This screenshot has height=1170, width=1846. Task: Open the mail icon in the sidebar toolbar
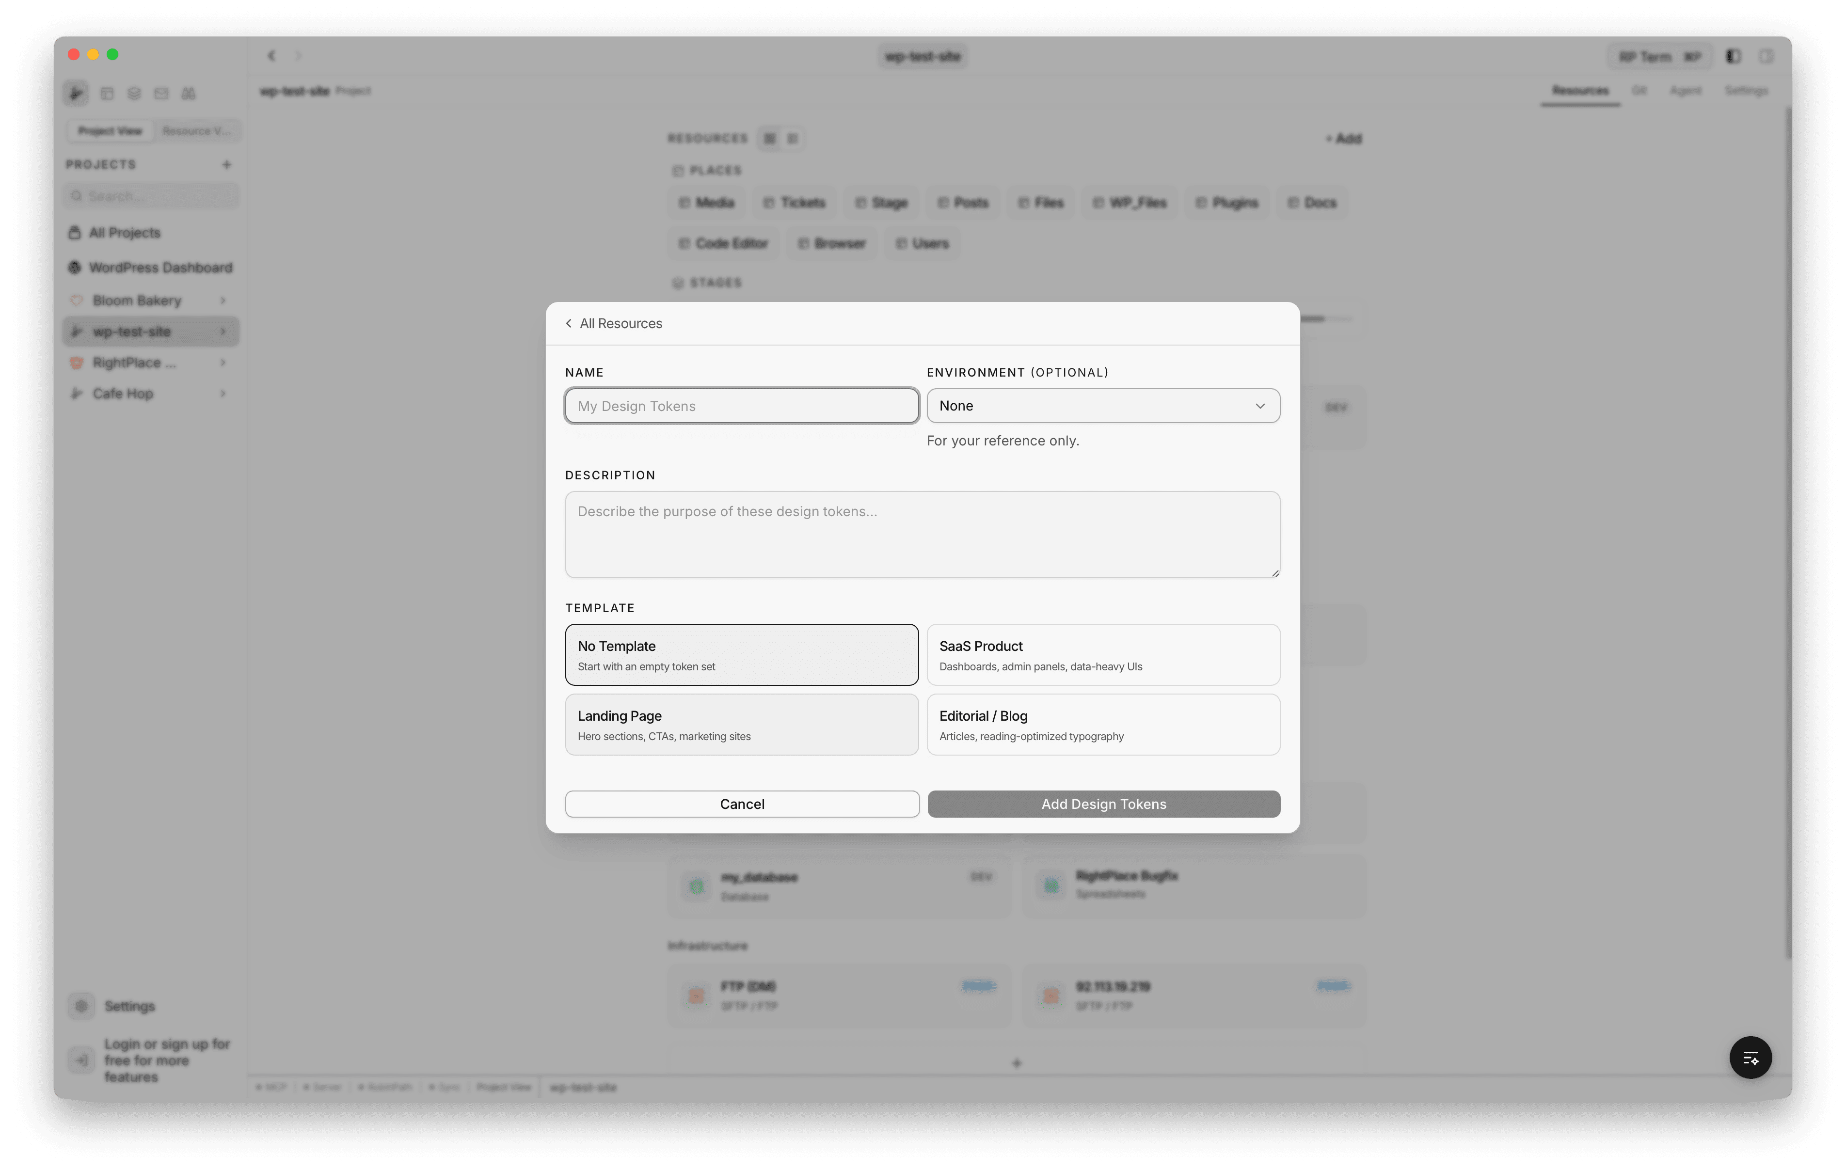coord(161,93)
